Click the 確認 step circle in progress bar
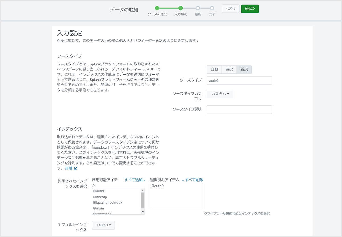 (x=198, y=8)
